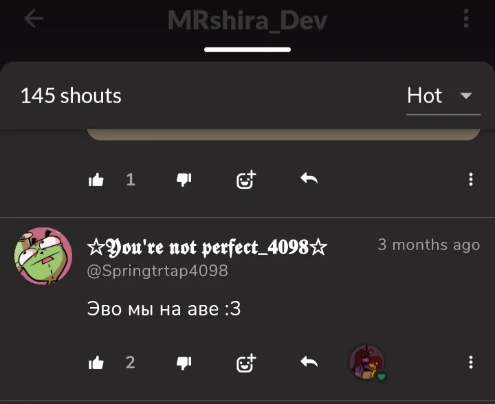Open the Hot sort dropdown
The width and height of the screenshot is (495, 404).
[443, 96]
